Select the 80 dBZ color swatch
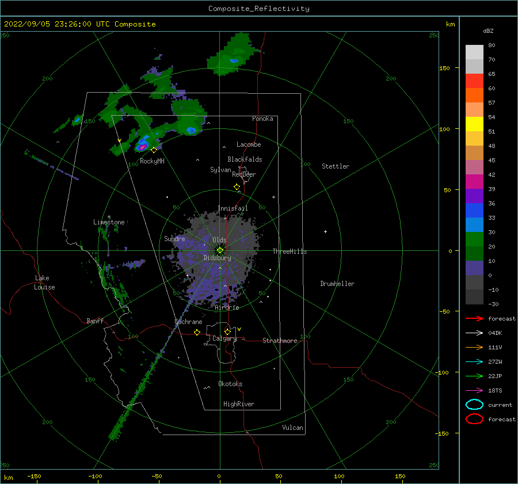518x484 pixels. point(474,52)
